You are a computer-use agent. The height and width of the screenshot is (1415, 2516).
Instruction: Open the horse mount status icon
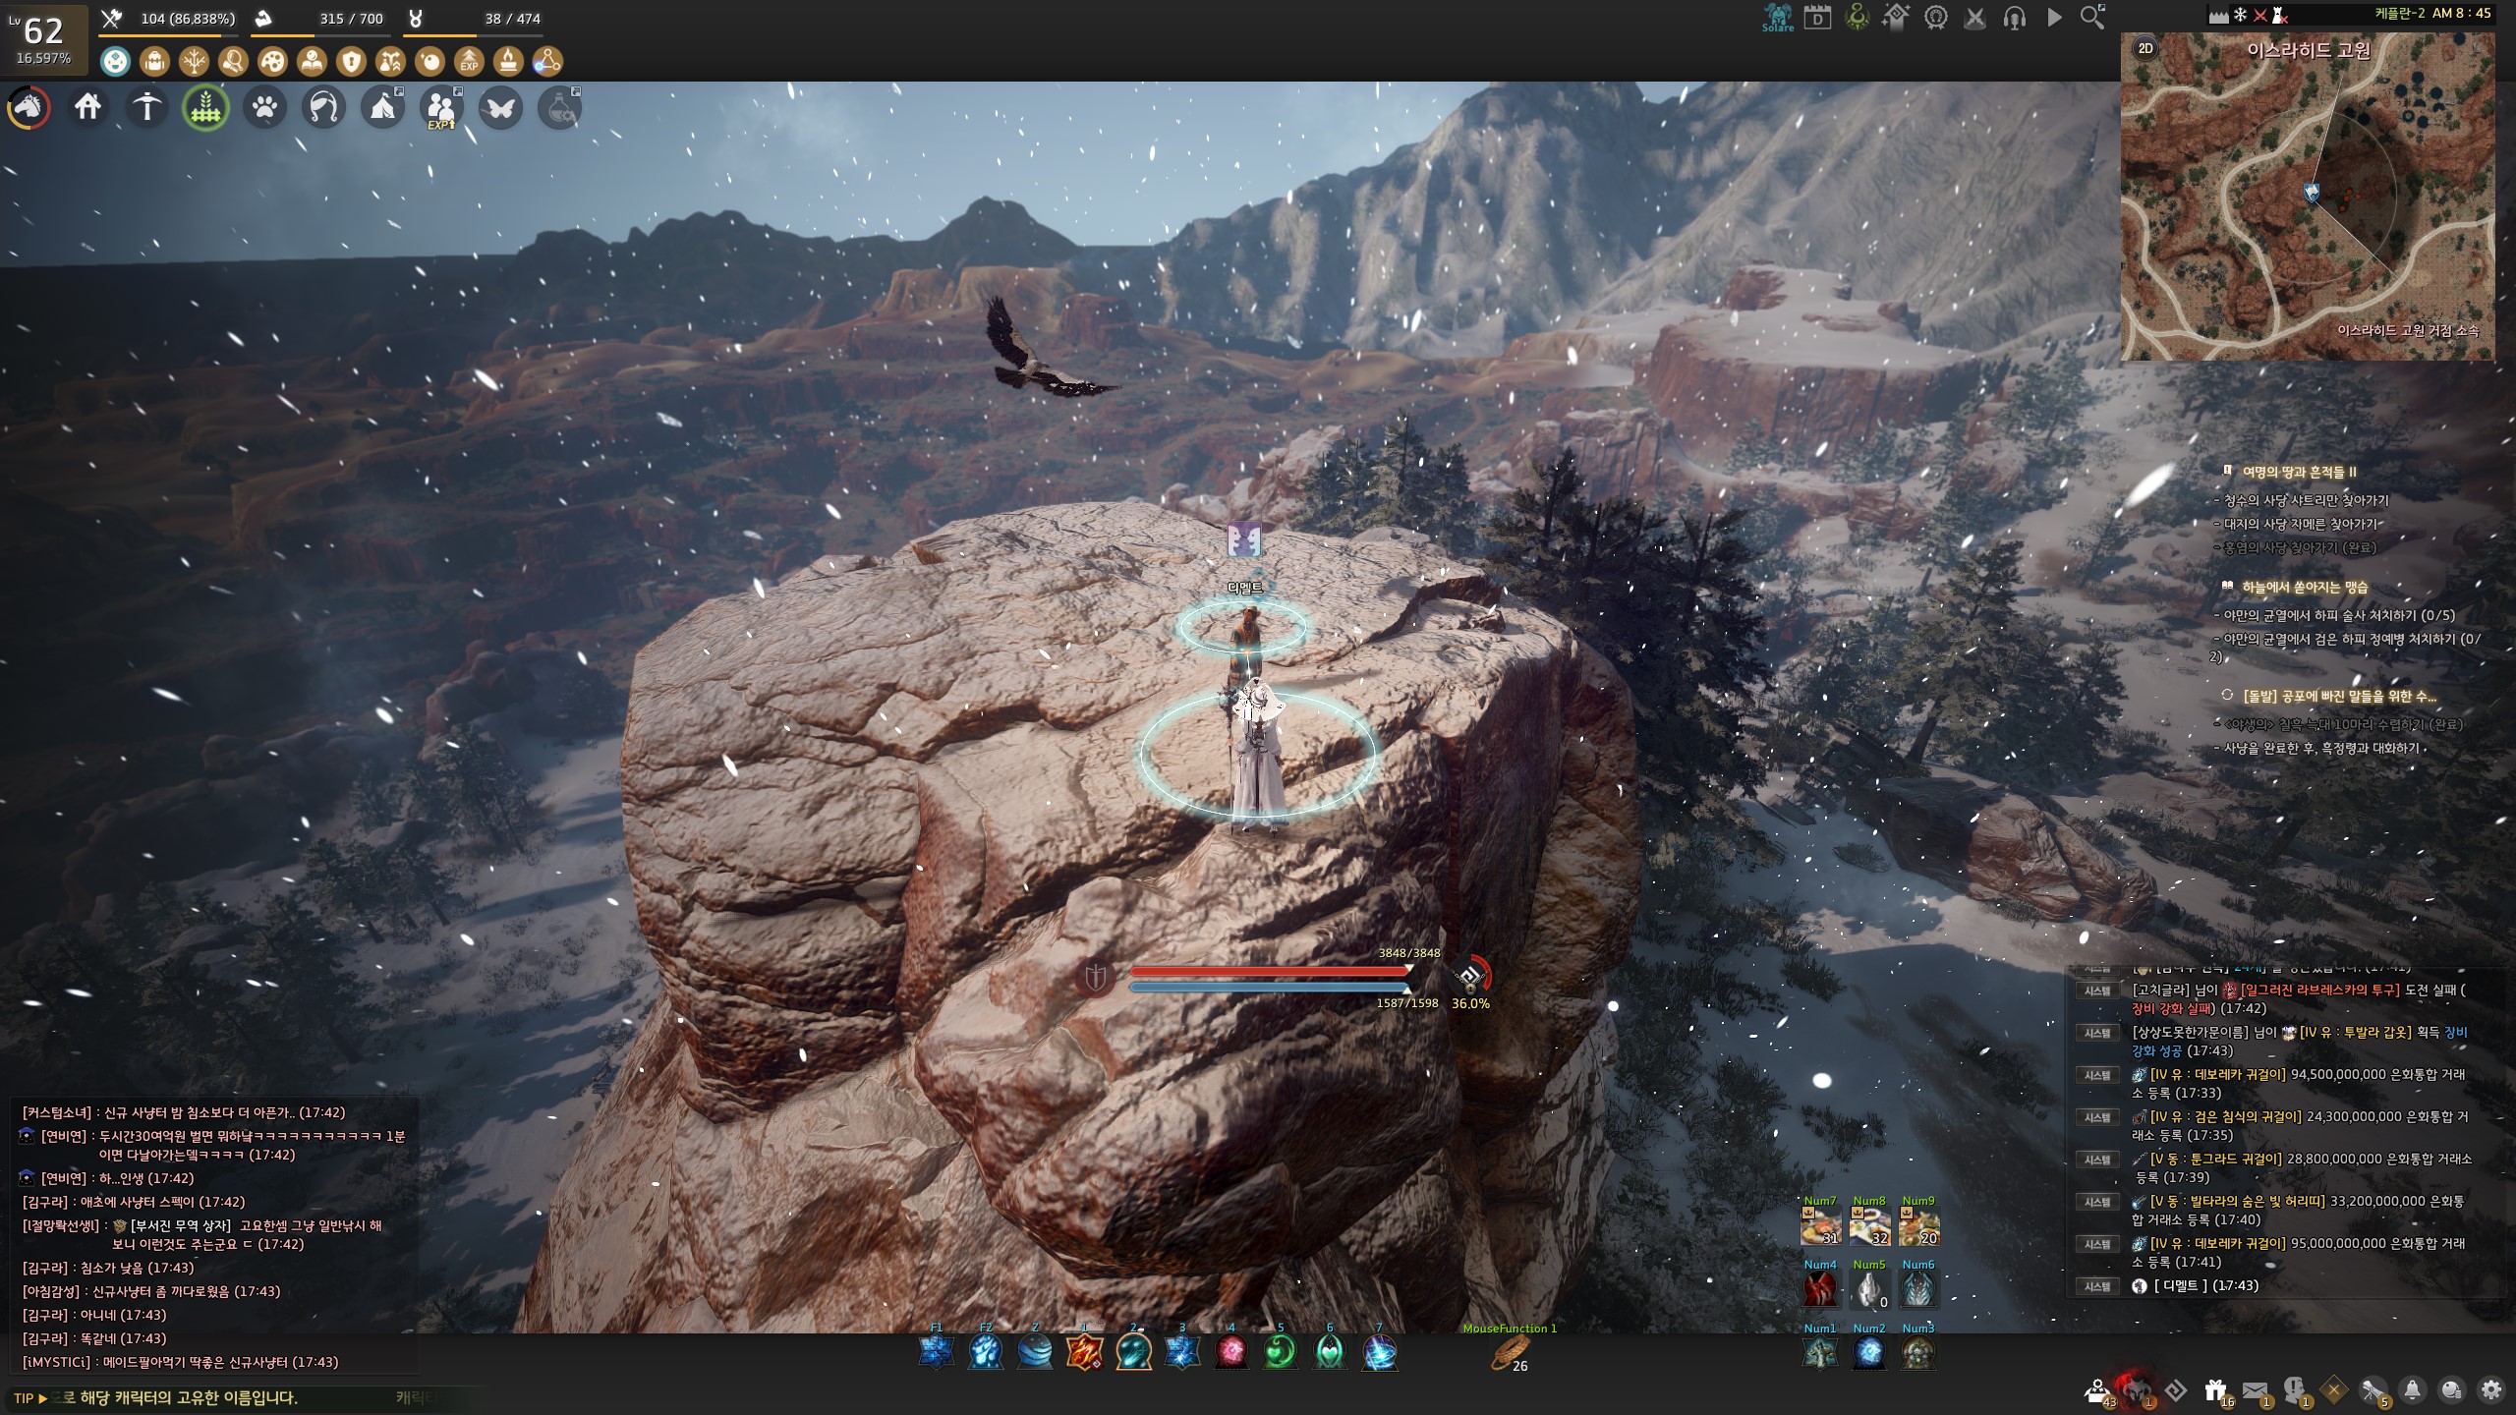[29, 107]
